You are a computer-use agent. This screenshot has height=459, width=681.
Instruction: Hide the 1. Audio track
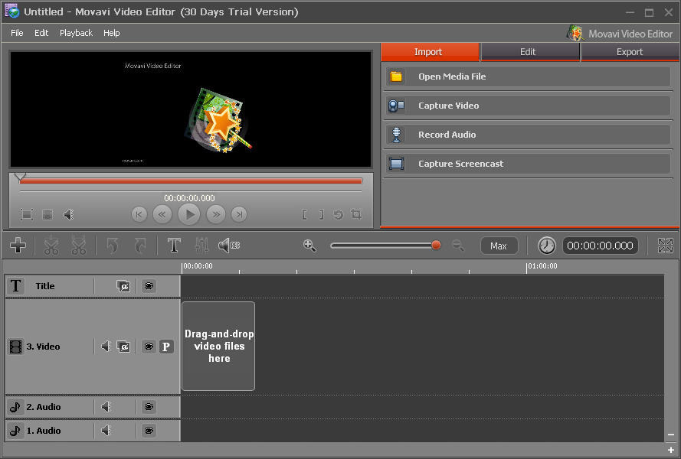[149, 430]
